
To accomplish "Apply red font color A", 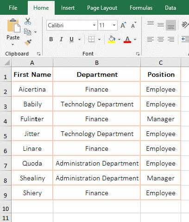I will pos(127,39).
